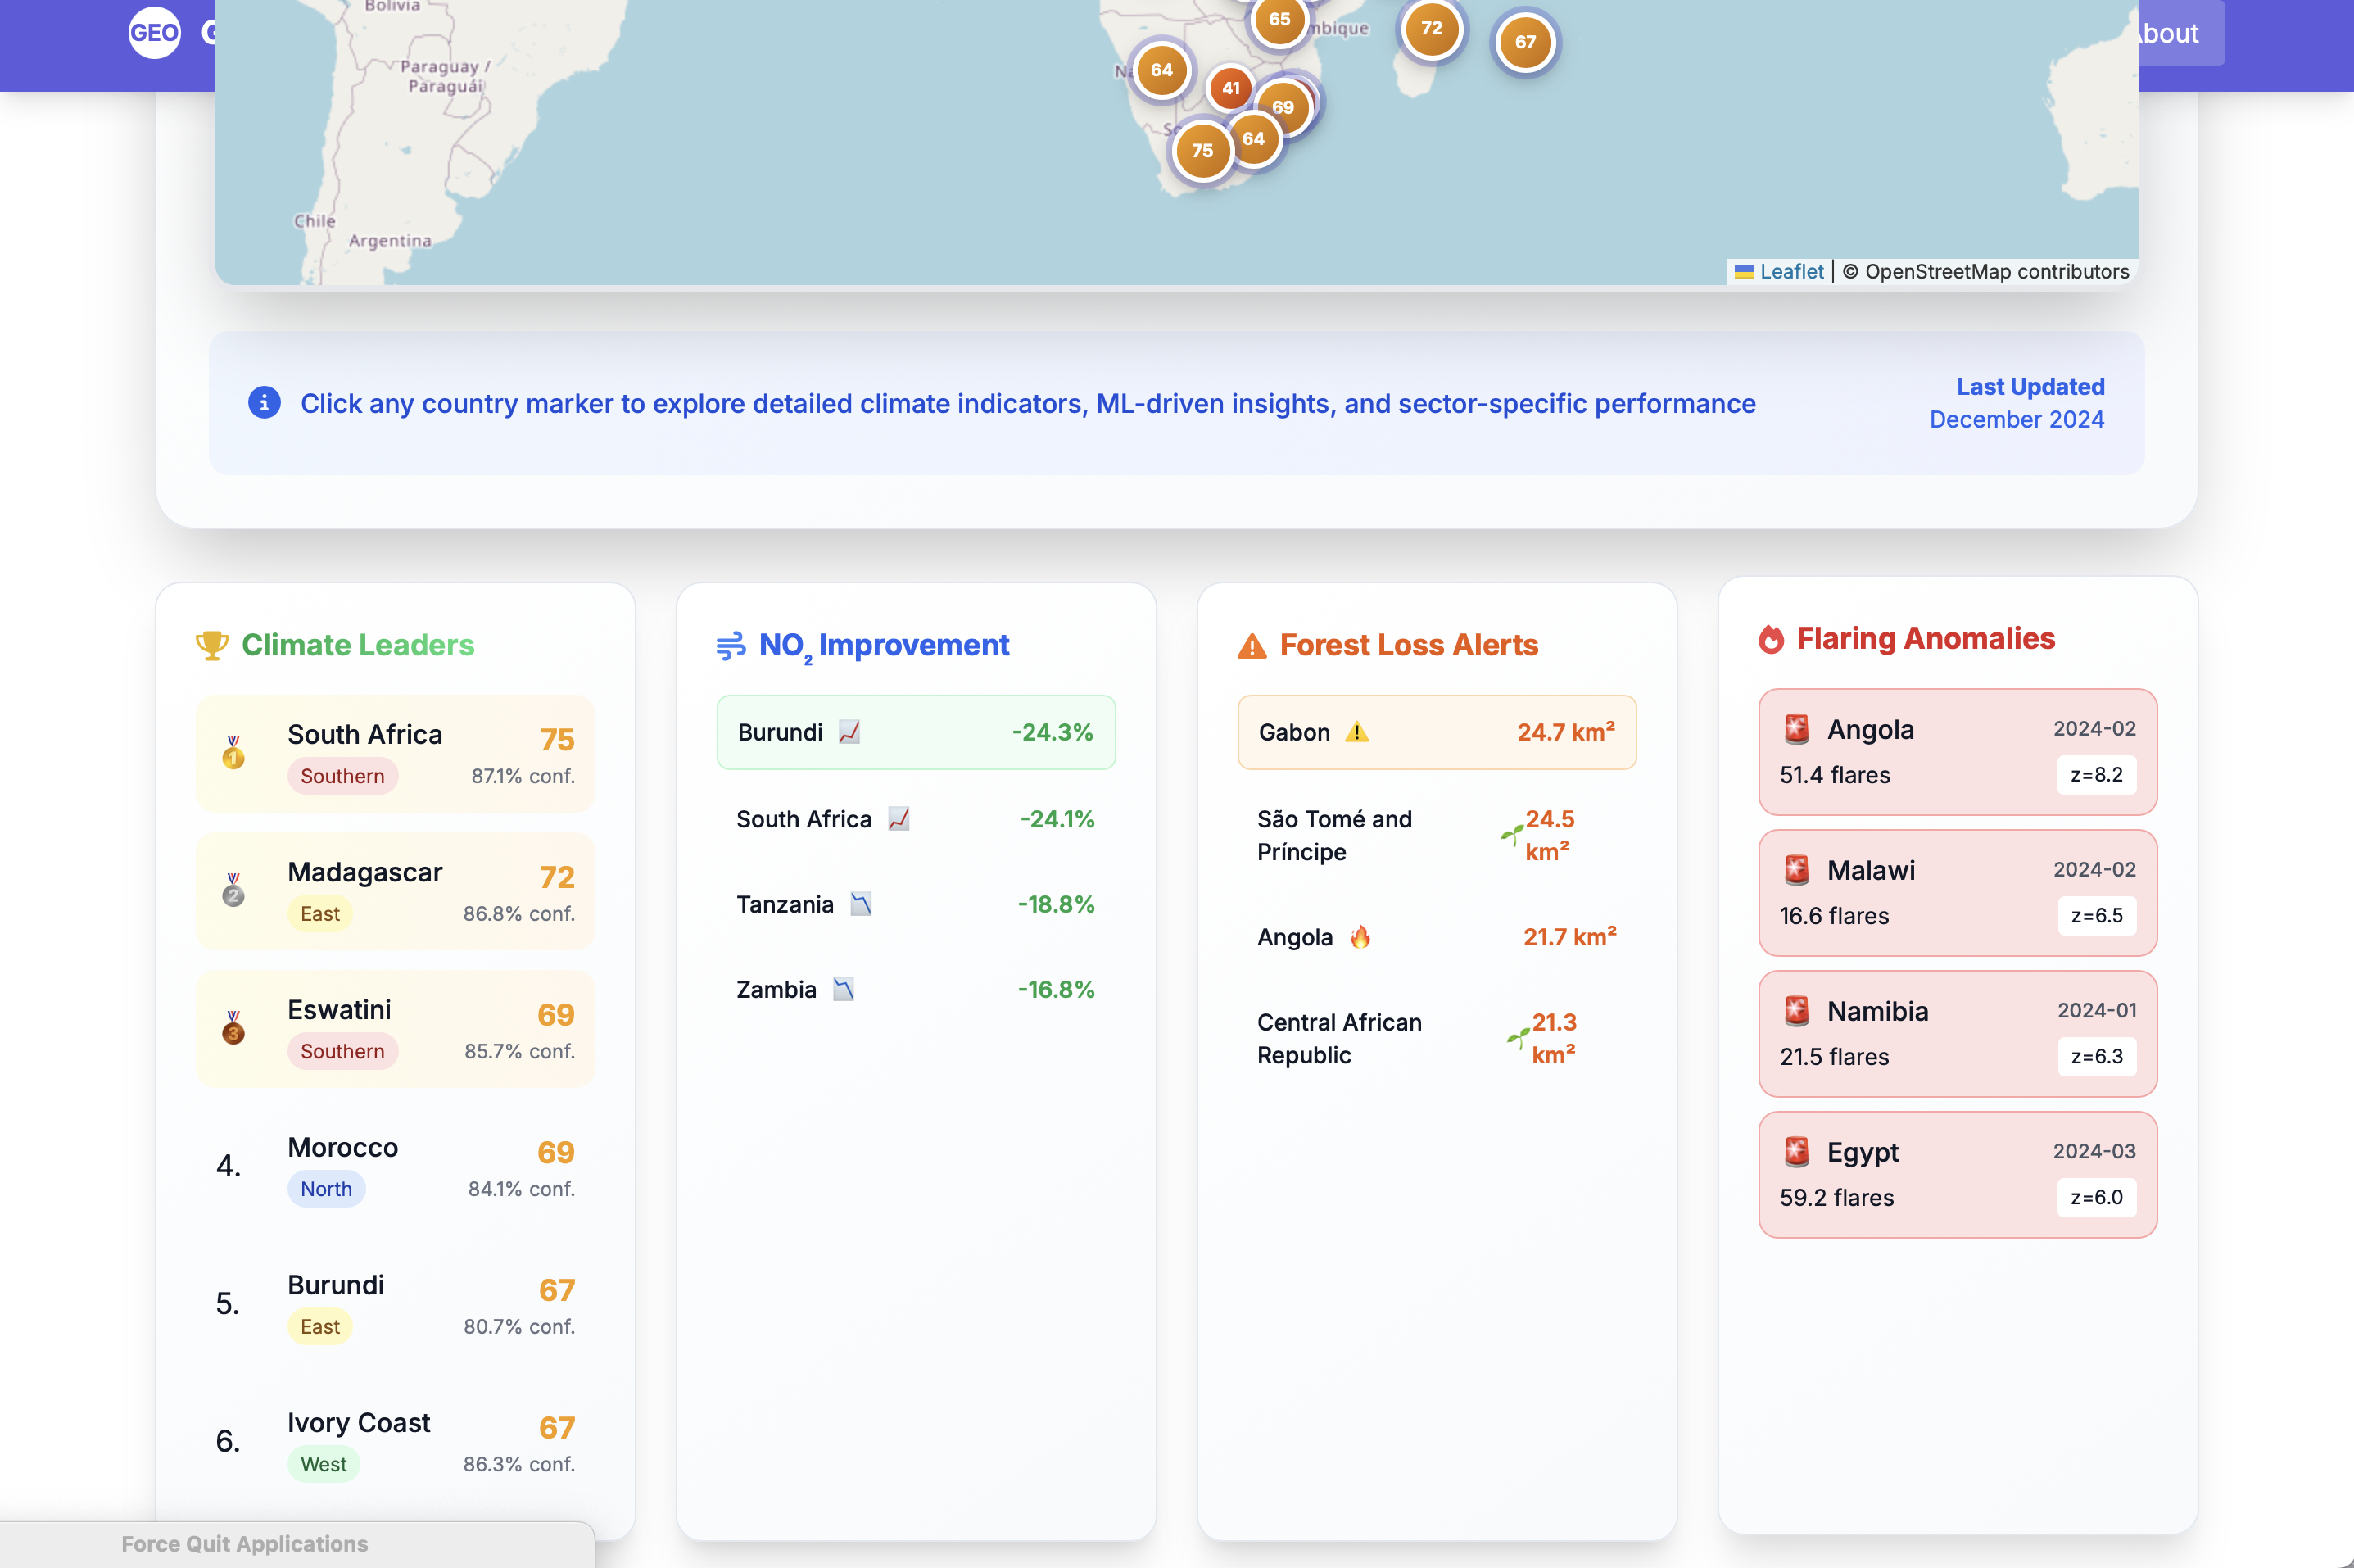Click the map marker labeled 65
Image resolution: width=2354 pixels, height=1568 pixels.
pyautogui.click(x=1279, y=19)
